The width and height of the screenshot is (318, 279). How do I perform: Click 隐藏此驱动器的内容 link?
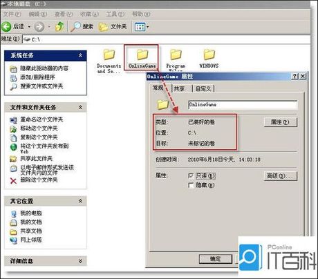[x=44, y=68]
